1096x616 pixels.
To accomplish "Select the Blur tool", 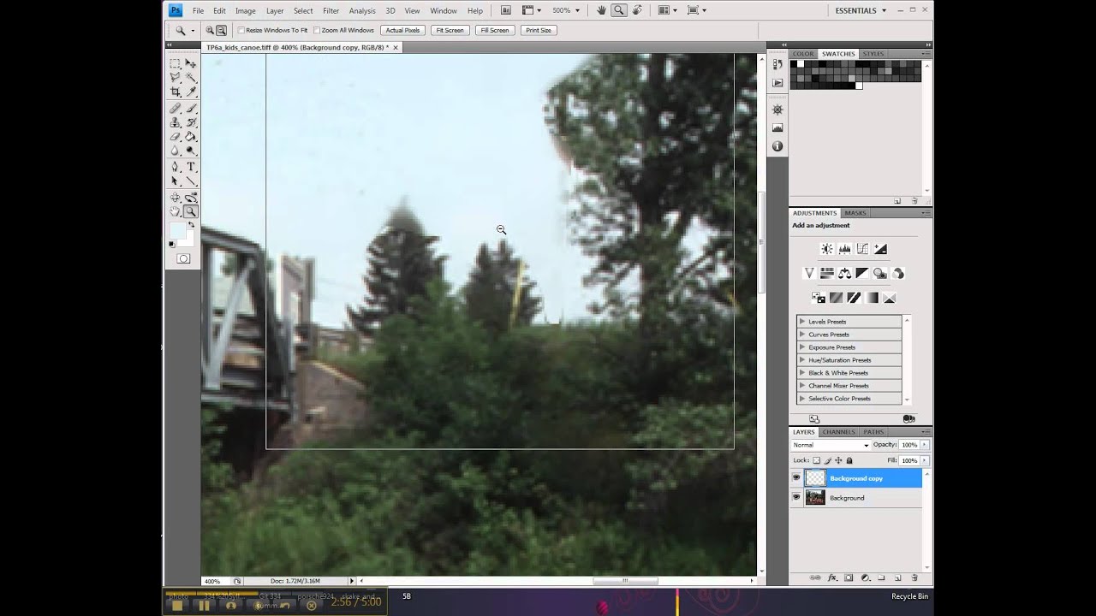I will [176, 150].
